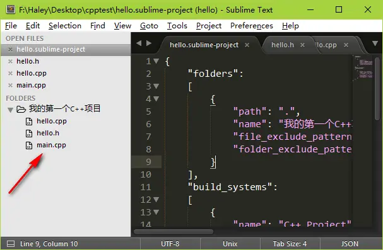Switch to the hello.h tab

point(283,45)
